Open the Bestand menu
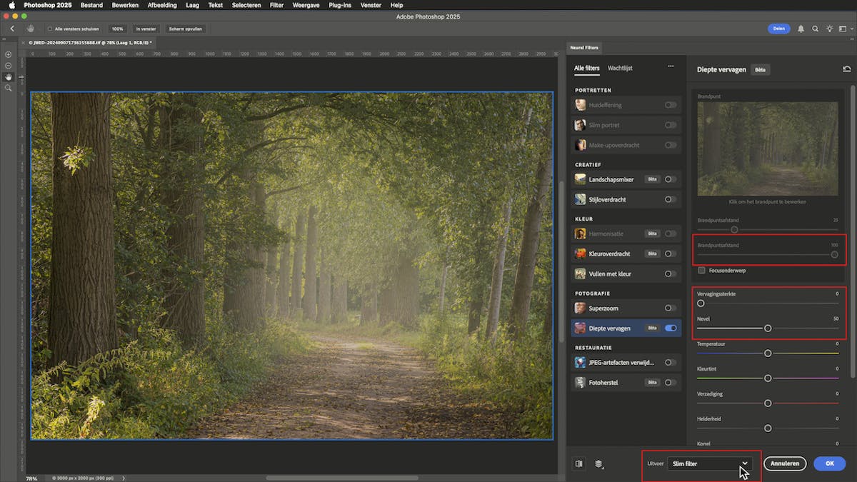The height and width of the screenshot is (482, 857). (x=91, y=5)
